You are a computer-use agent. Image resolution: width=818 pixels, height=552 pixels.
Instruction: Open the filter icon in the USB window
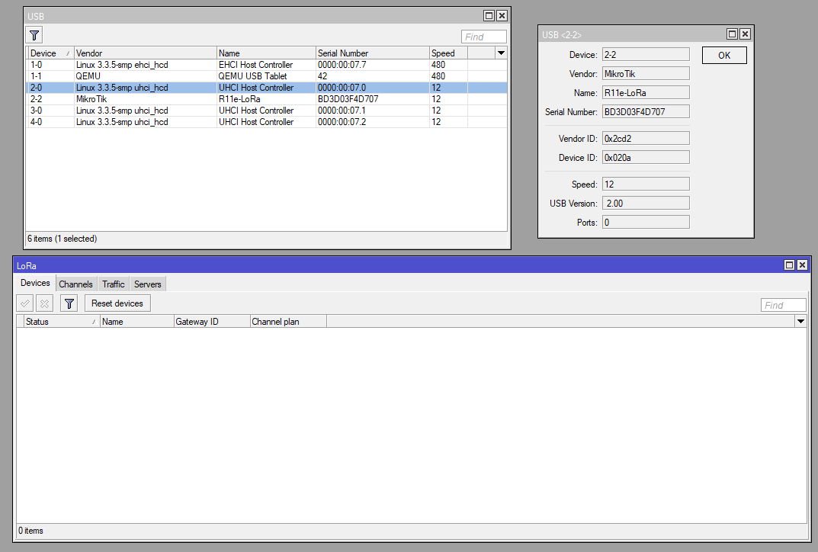tap(34, 36)
